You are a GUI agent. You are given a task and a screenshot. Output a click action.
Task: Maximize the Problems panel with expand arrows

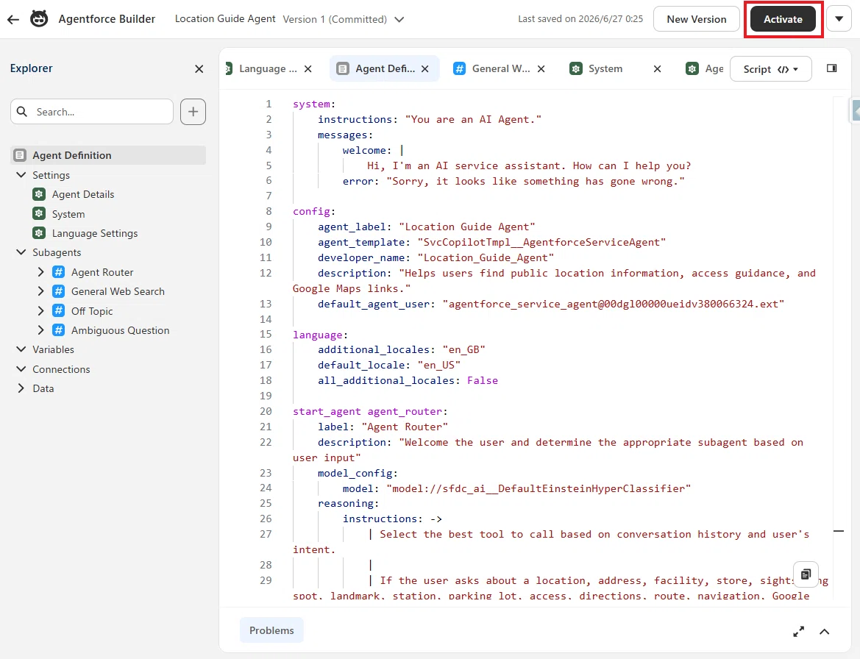(799, 632)
